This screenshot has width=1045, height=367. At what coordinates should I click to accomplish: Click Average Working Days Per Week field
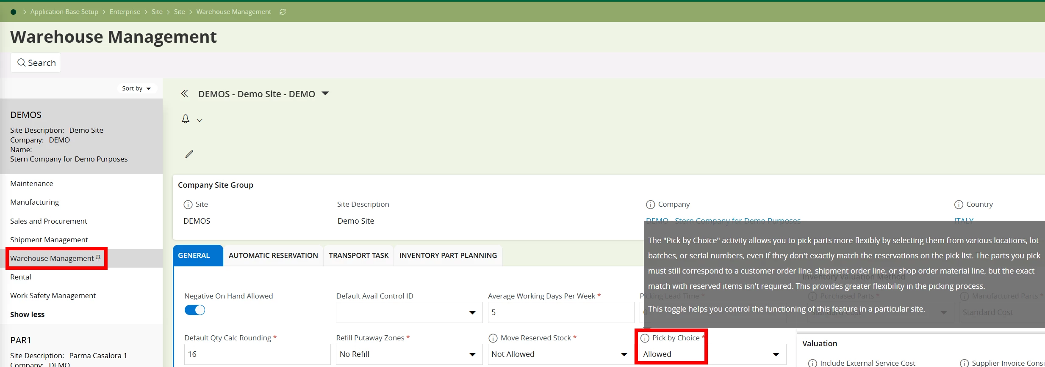(561, 312)
